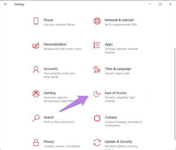176x150 pixels.
Task: Open the Accounts settings heading
Action: (51, 69)
